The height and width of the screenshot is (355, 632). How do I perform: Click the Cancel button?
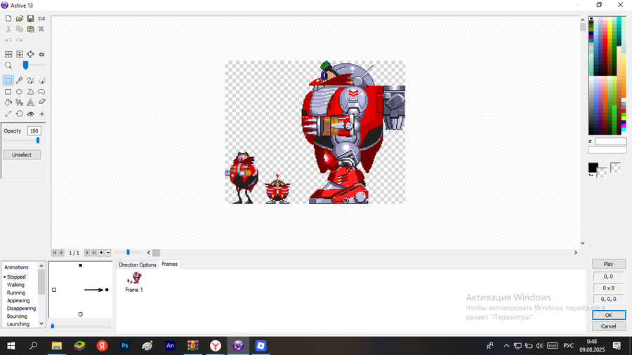tap(609, 326)
